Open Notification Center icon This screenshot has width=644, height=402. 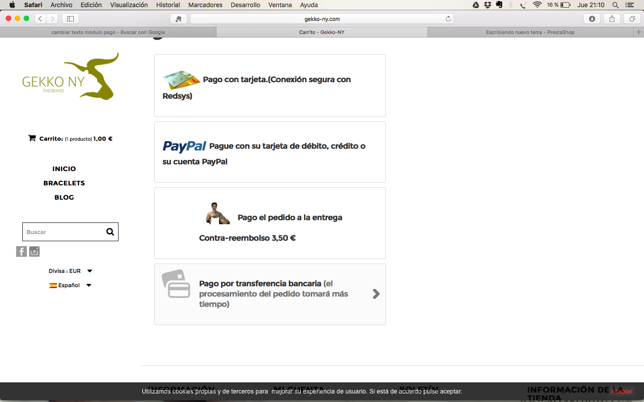[x=630, y=5]
